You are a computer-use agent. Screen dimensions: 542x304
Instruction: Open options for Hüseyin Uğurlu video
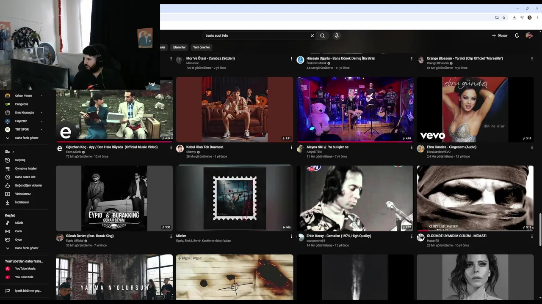412,59
